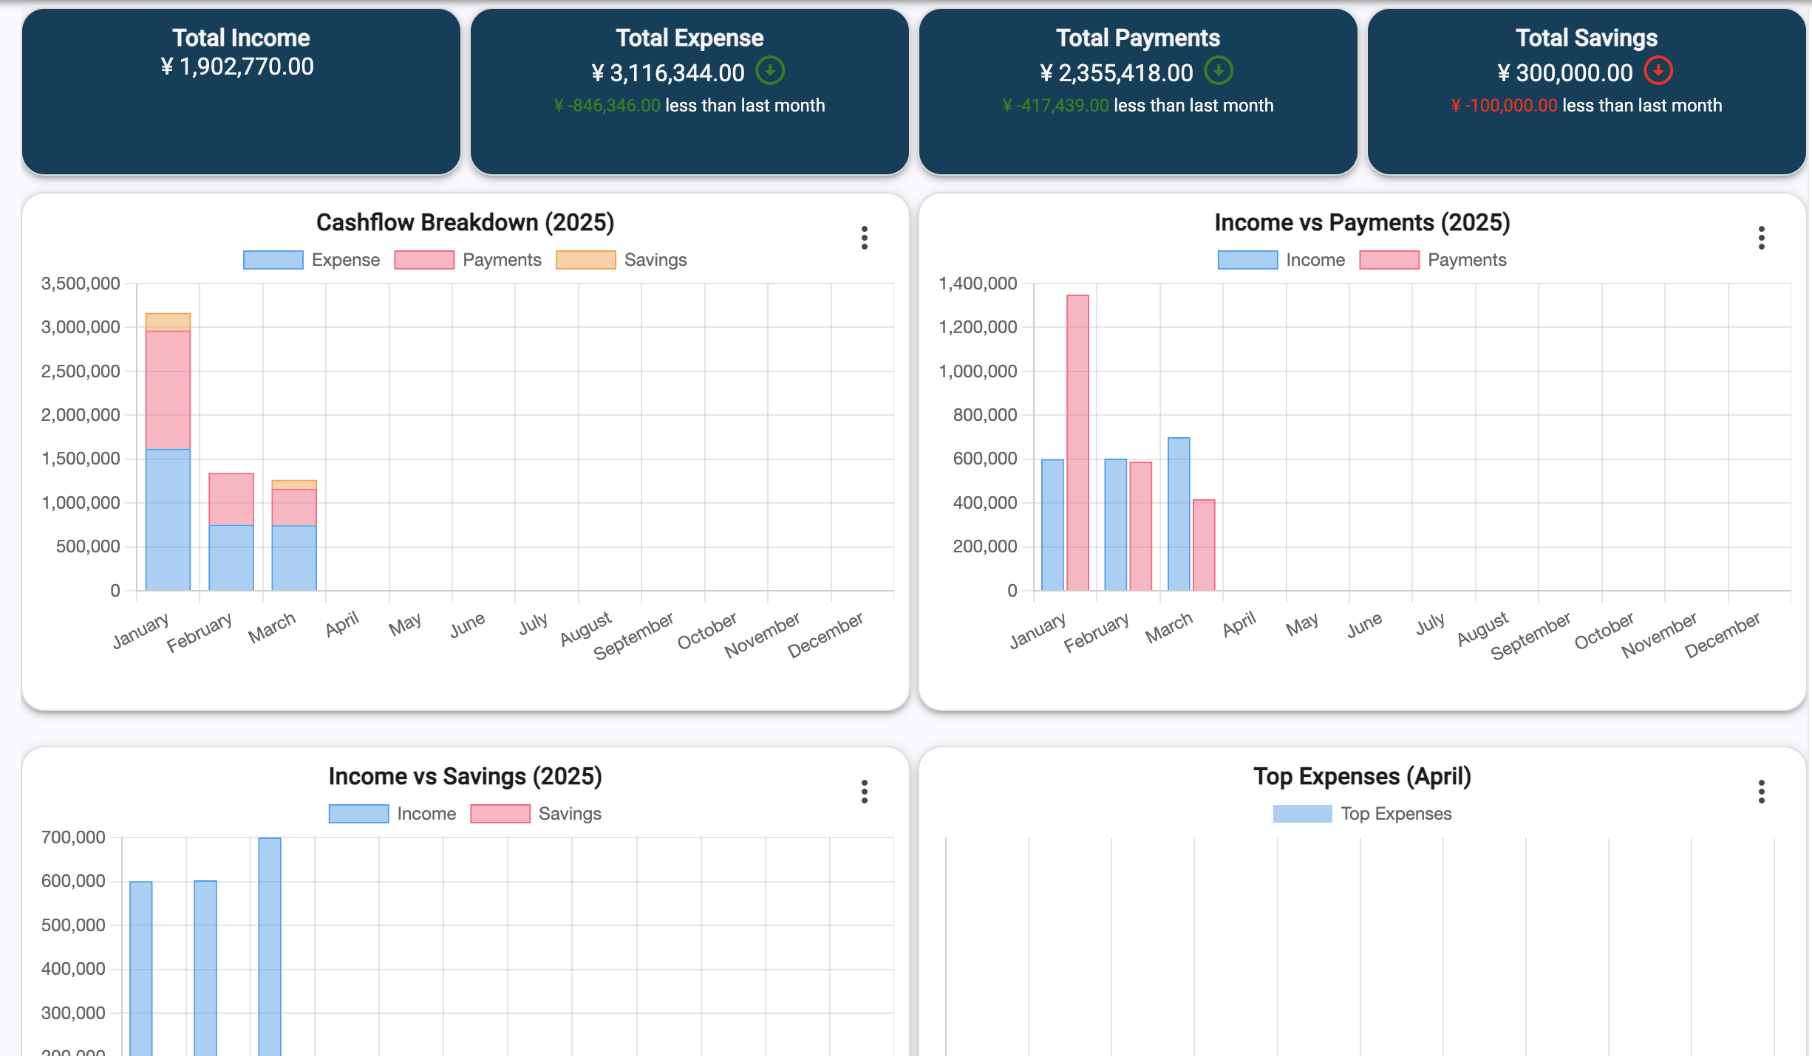Click January stacked bar in Cashflow Breakdown
Viewport: 1812px width, 1056px height.
168,452
